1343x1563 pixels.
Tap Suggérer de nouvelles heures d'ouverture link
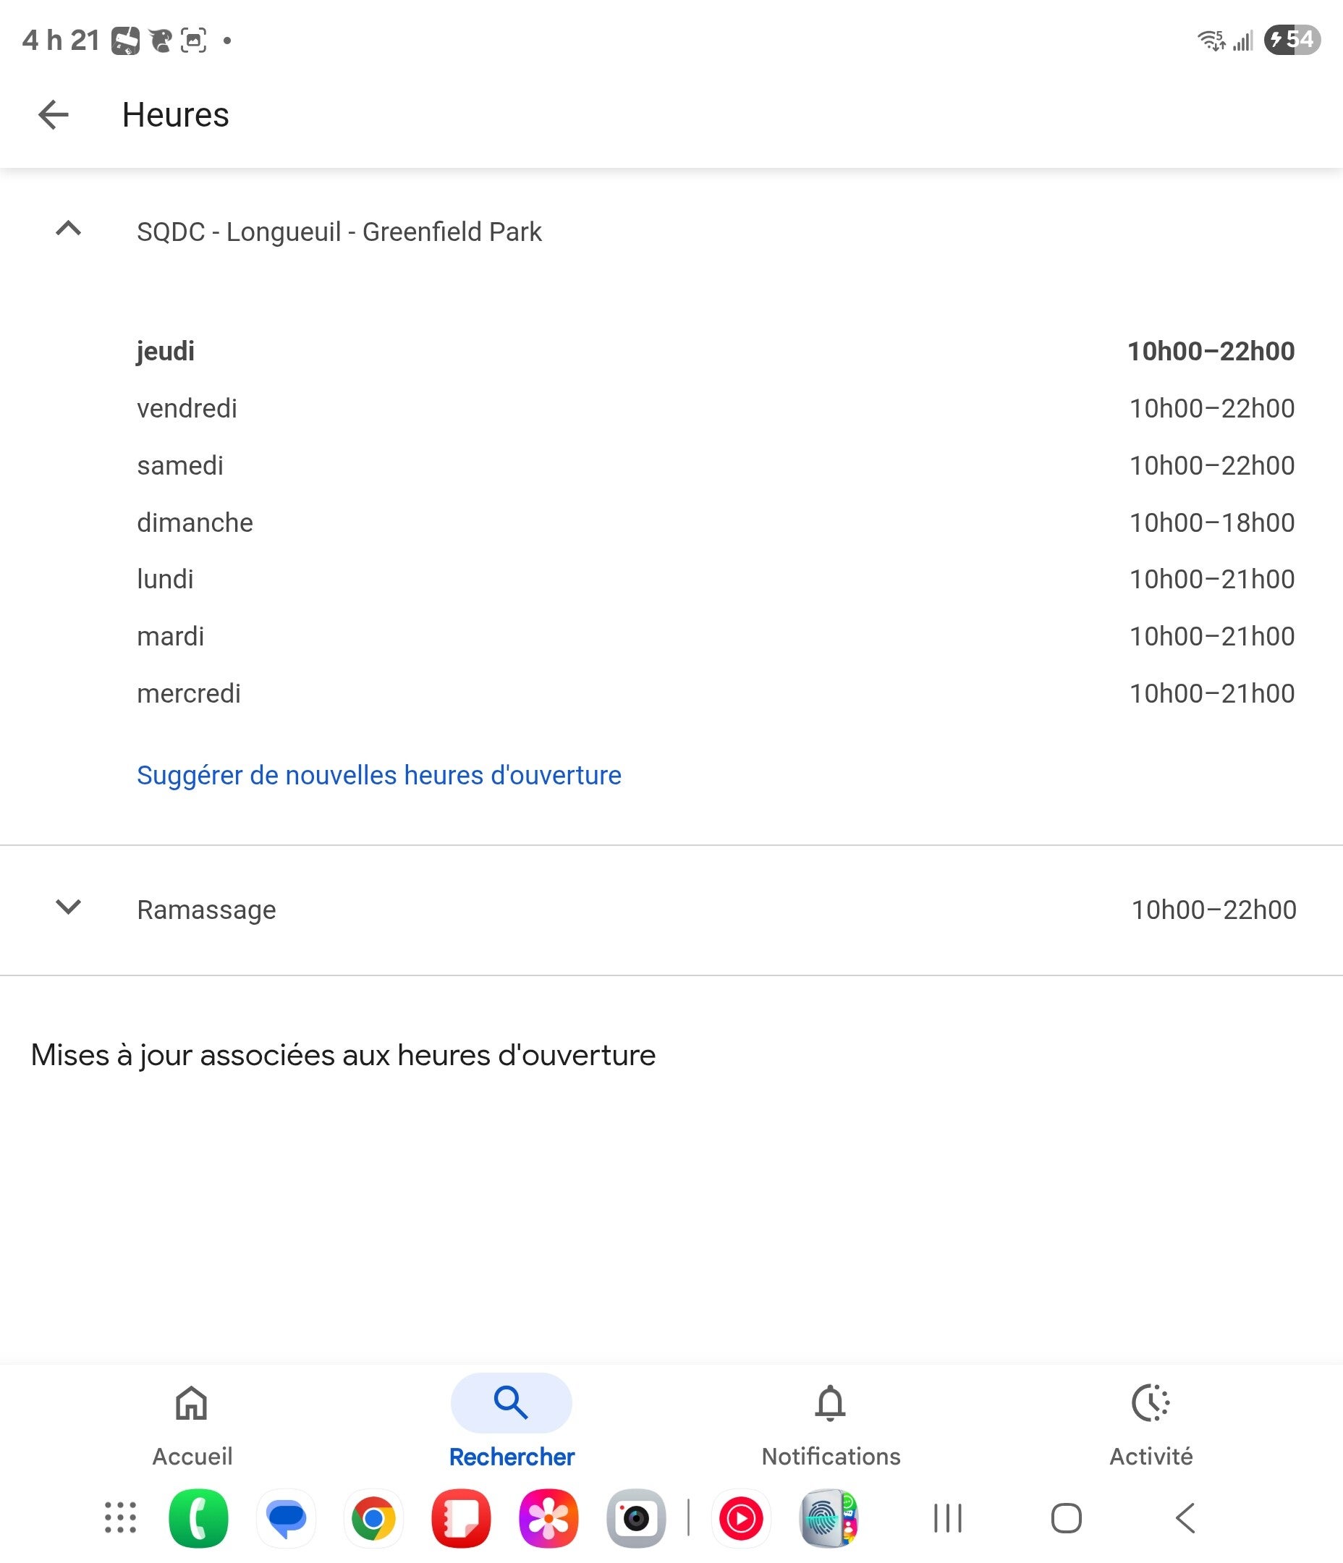click(x=378, y=776)
